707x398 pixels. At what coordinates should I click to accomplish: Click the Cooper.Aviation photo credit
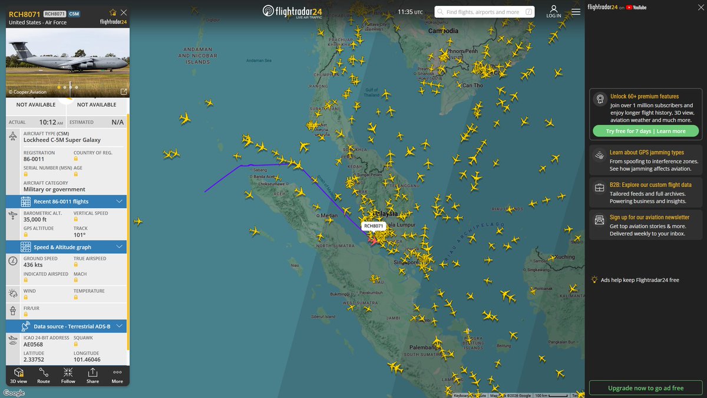pos(27,93)
